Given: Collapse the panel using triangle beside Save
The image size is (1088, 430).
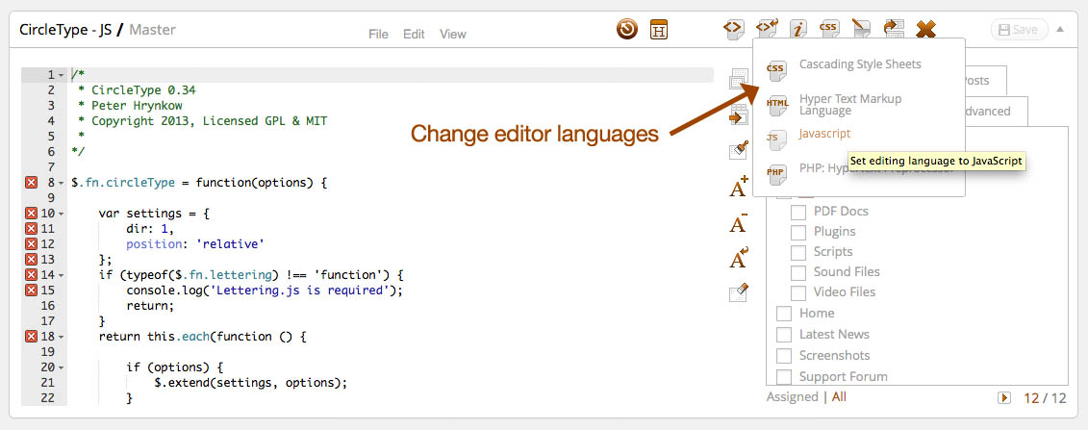Looking at the screenshot, I should tap(1060, 29).
